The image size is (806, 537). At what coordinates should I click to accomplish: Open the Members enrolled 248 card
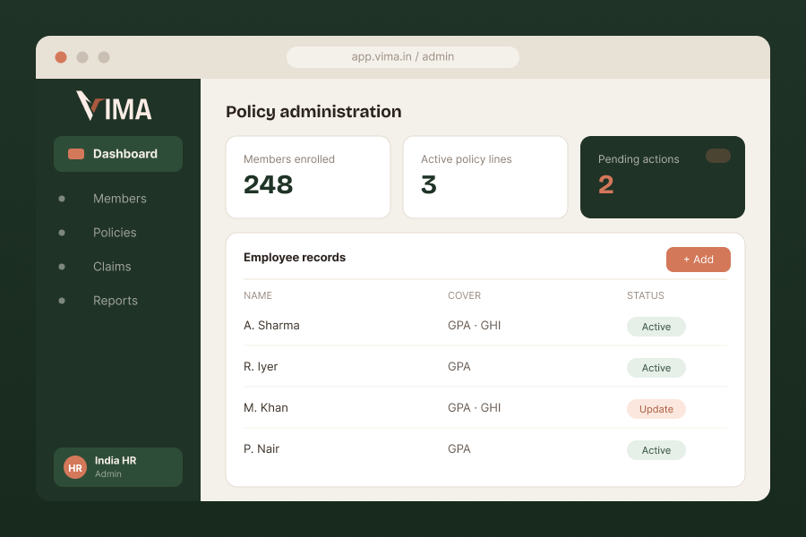pos(308,177)
